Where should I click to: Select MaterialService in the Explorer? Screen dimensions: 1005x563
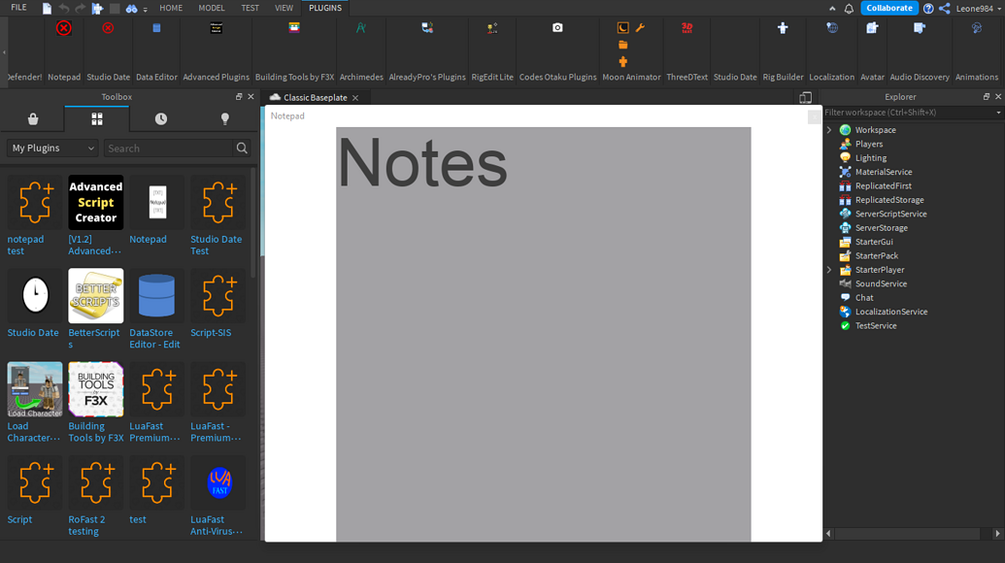[x=884, y=172]
